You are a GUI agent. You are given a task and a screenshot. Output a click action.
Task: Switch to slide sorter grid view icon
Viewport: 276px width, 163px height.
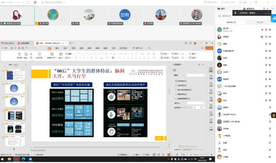click(158, 155)
